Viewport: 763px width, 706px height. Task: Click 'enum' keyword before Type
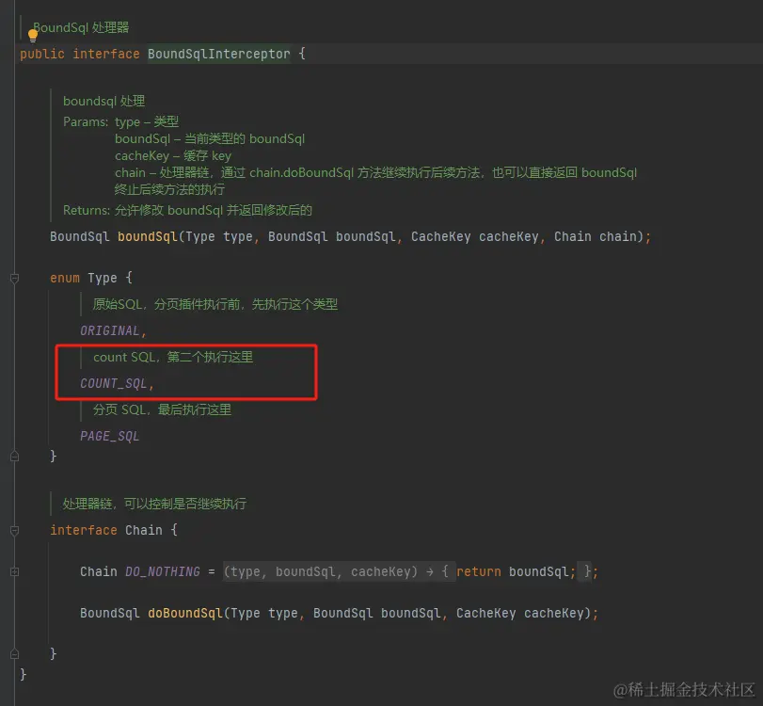pyautogui.click(x=65, y=278)
